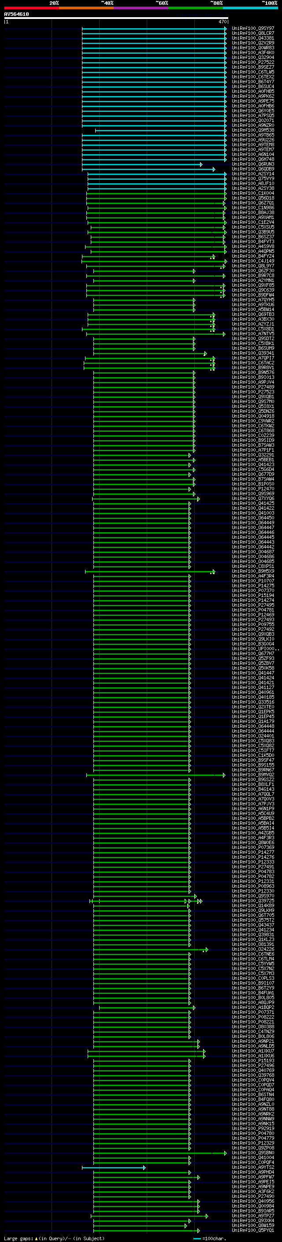The height and width of the screenshot is (1242, 282).
Task: Click hit label UniRef100_Q75VY9
Action: click(x=253, y=179)
